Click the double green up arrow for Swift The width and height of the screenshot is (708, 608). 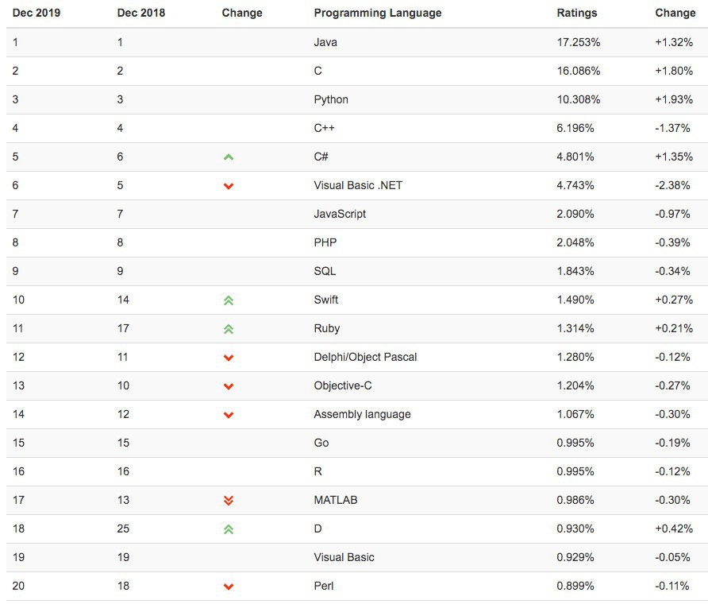coord(229,300)
